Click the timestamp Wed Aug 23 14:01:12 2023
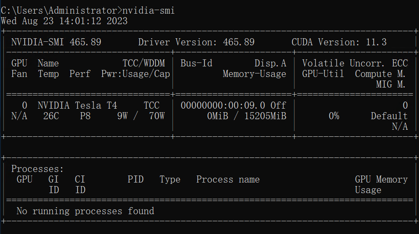 (64, 21)
